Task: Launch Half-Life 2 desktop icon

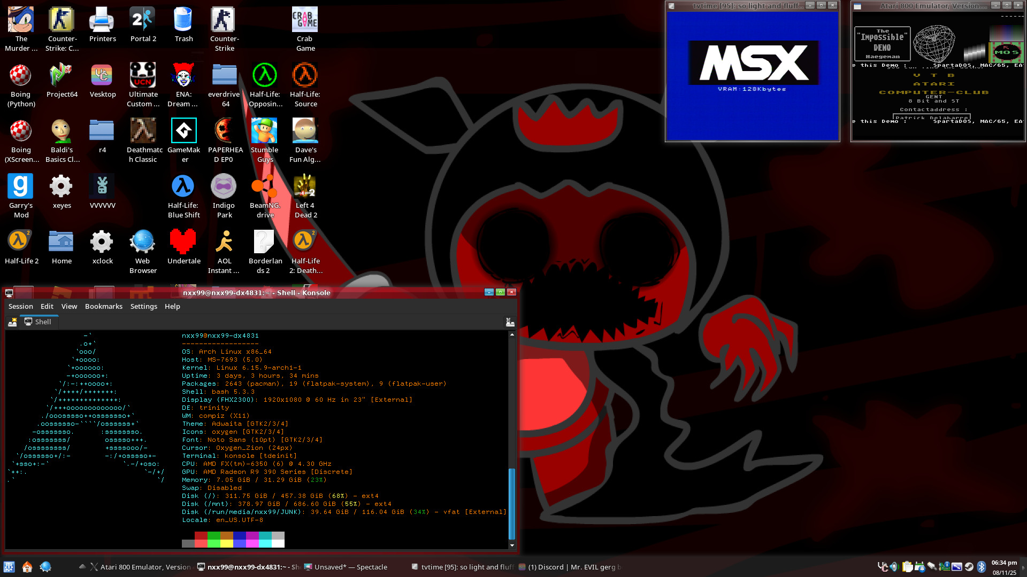Action: [21, 247]
